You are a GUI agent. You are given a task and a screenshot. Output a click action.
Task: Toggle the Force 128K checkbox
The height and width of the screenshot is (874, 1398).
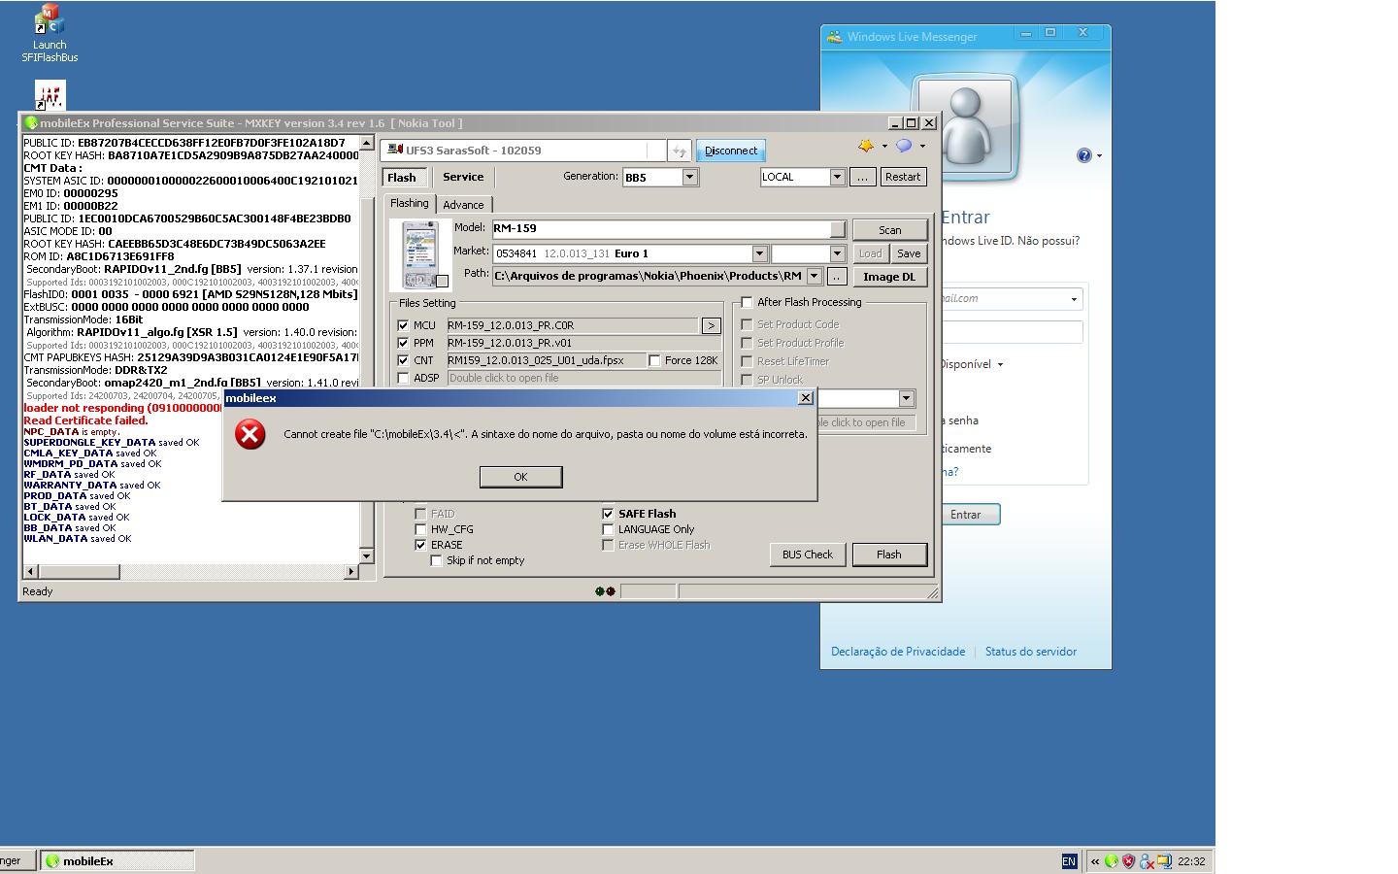point(654,360)
